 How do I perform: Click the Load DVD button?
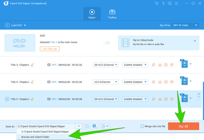pyautogui.click(x=13, y=25)
